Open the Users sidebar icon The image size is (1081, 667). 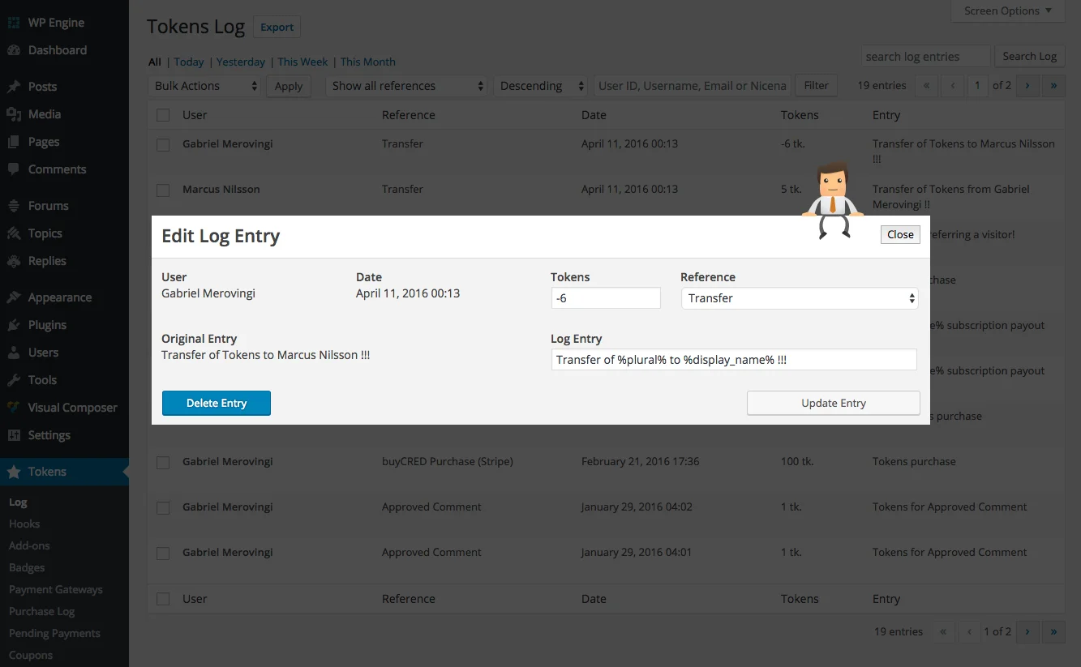click(15, 352)
